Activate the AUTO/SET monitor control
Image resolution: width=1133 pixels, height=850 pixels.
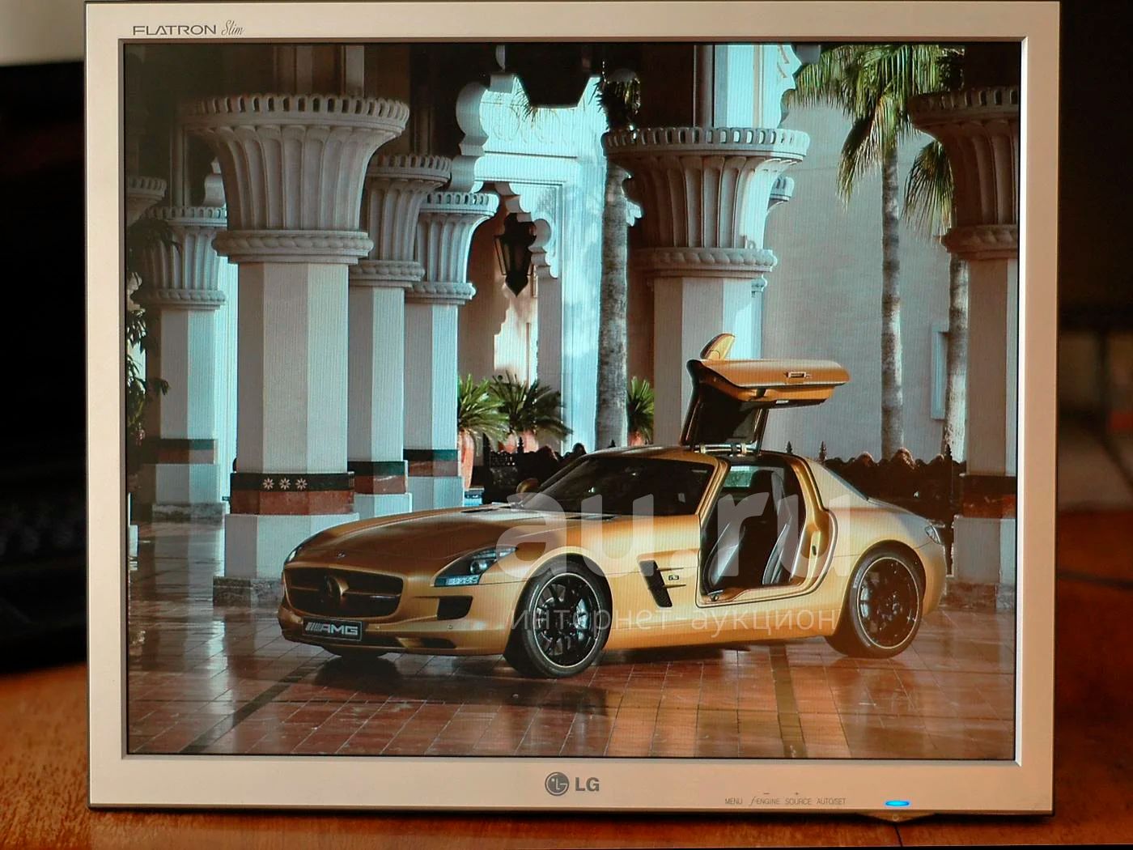[x=831, y=801]
